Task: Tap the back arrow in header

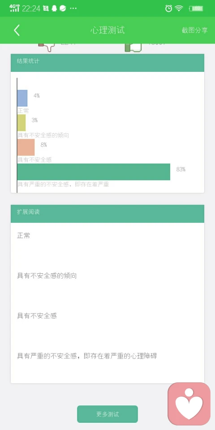Action: pyautogui.click(x=17, y=30)
